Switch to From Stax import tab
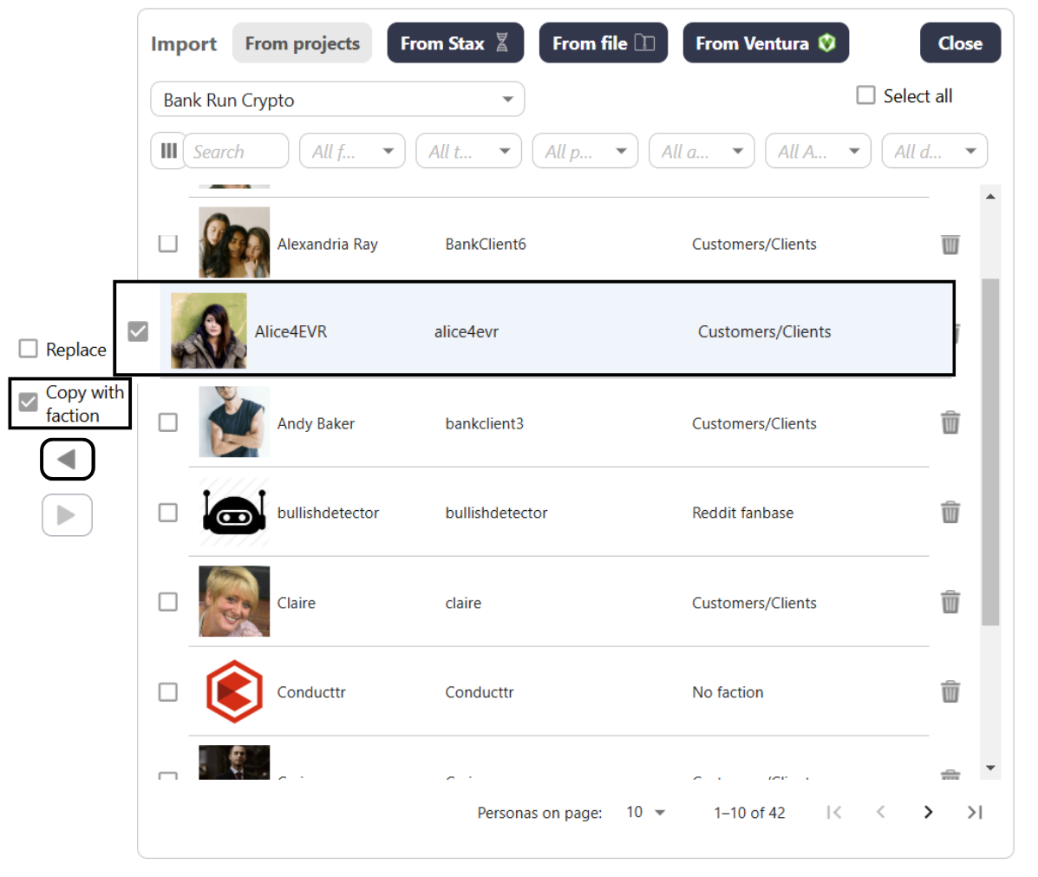This screenshot has height=877, width=1038. [455, 43]
